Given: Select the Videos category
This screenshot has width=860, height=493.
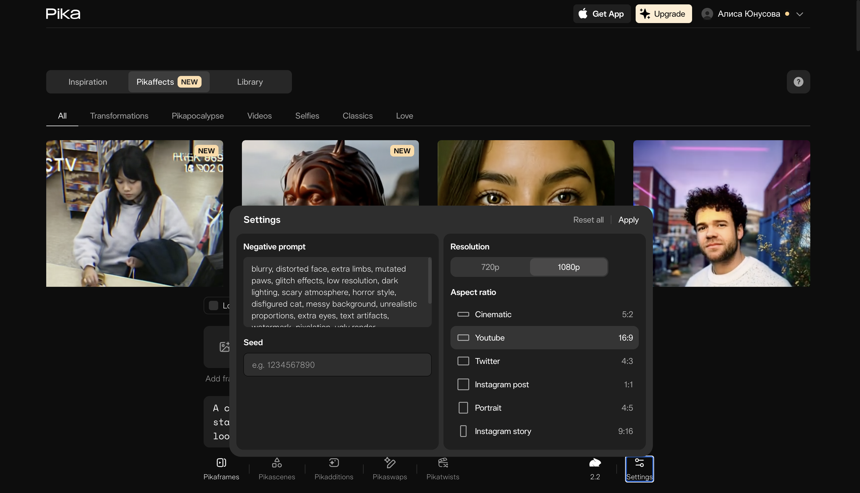Looking at the screenshot, I should (259, 116).
